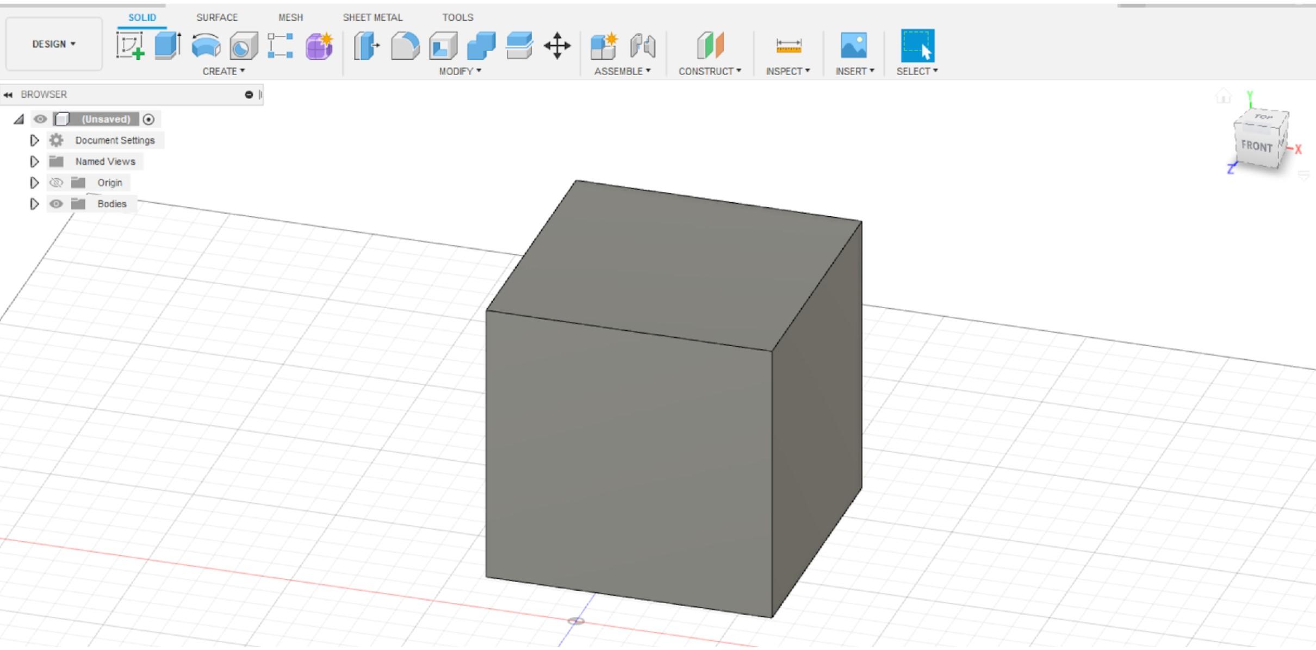
Task: Click the Create Form icon
Action: pyautogui.click(x=319, y=46)
